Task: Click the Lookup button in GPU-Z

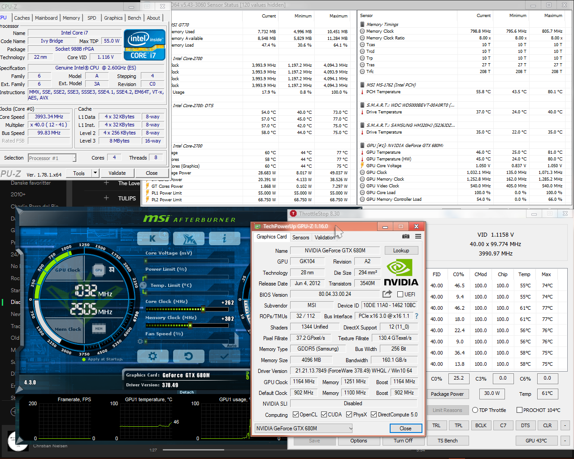Action: coord(401,251)
